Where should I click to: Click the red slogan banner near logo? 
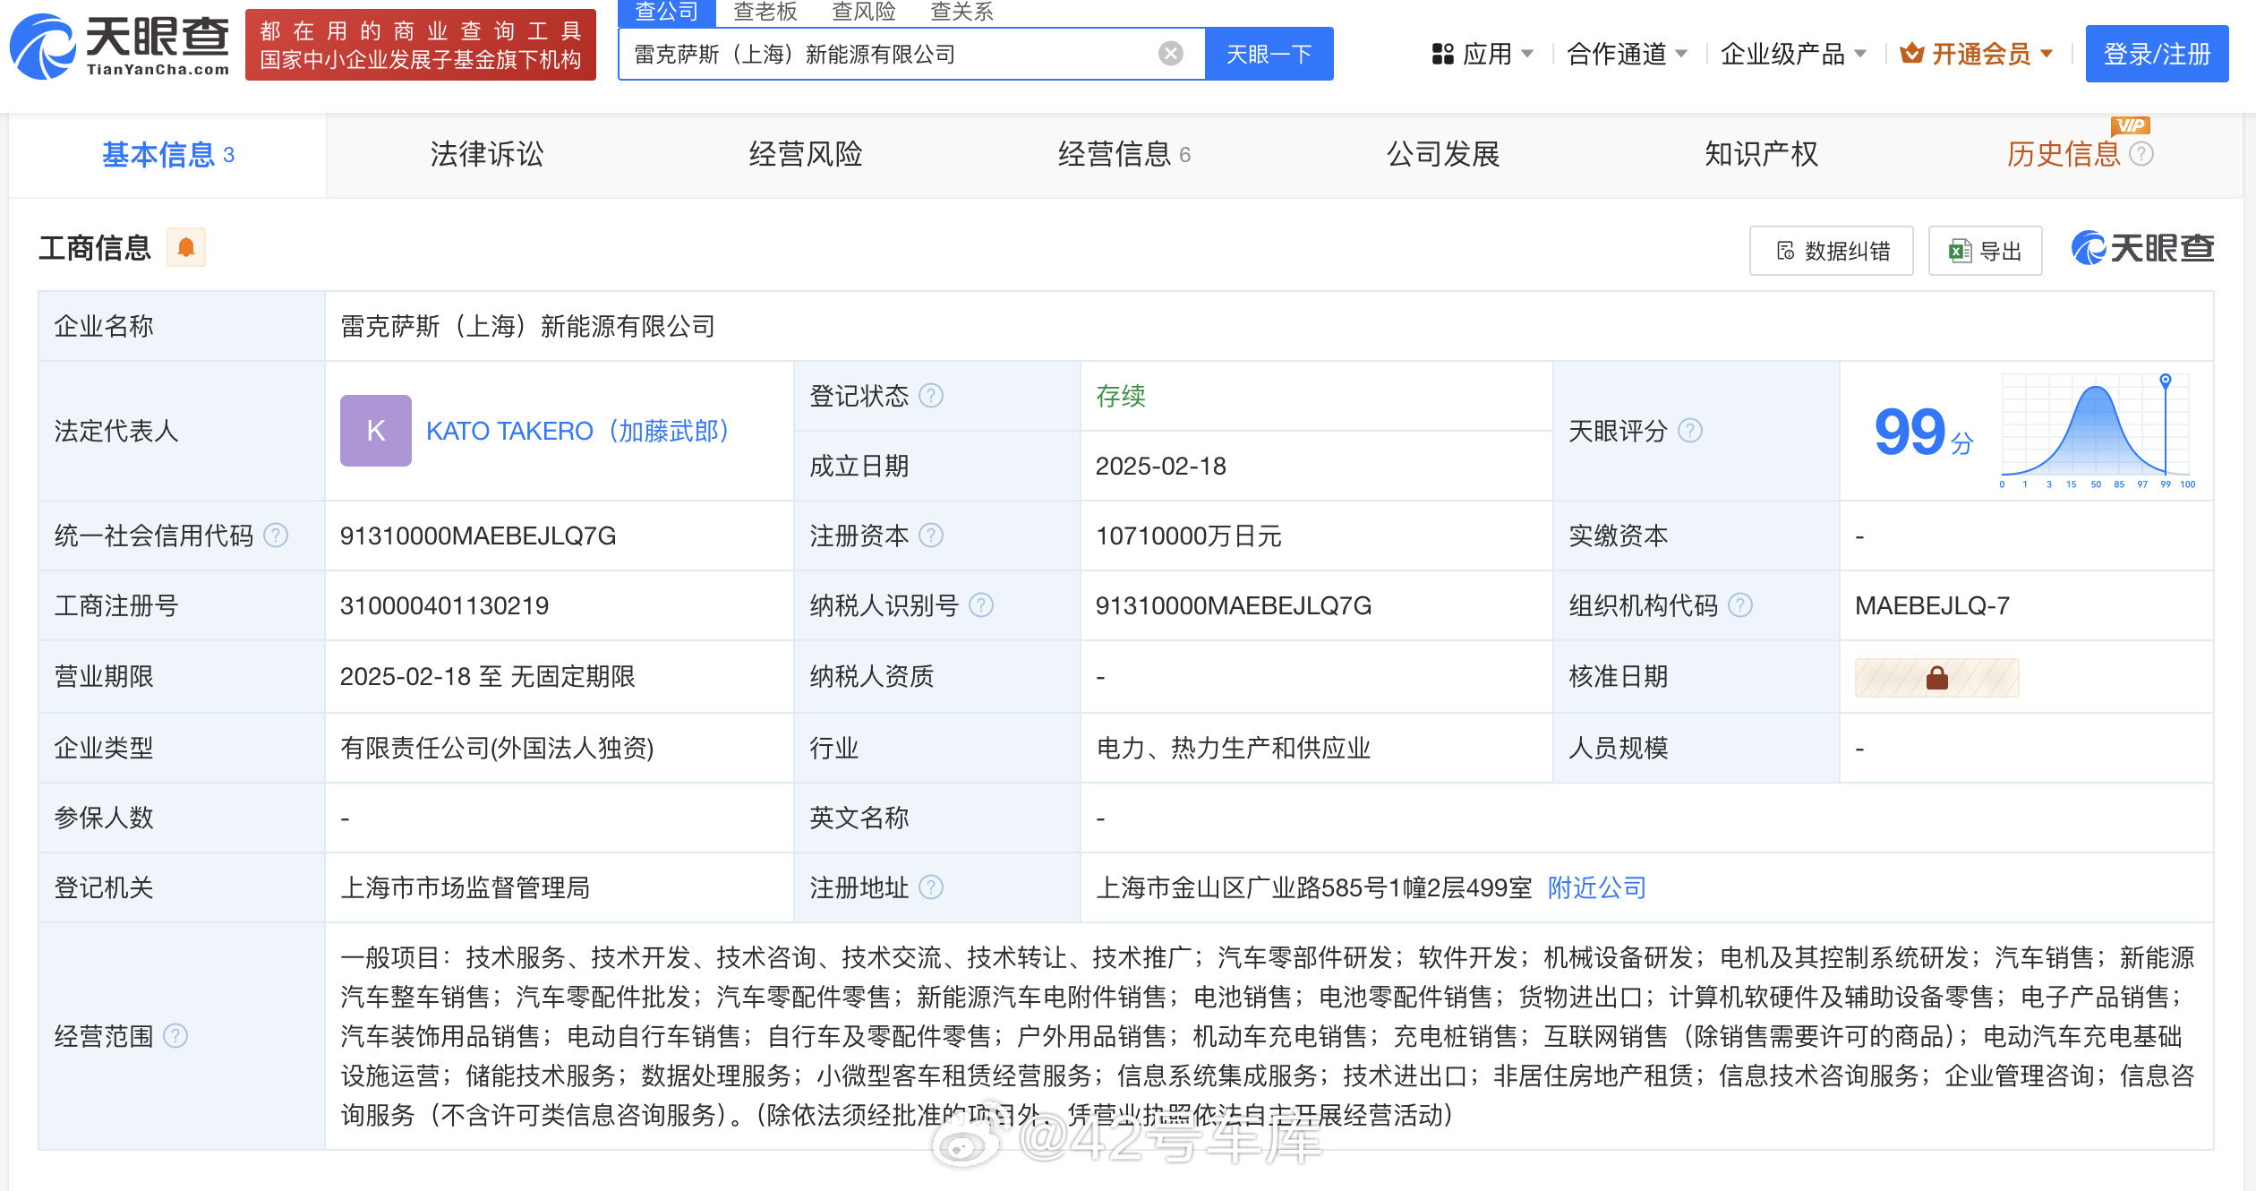(421, 45)
